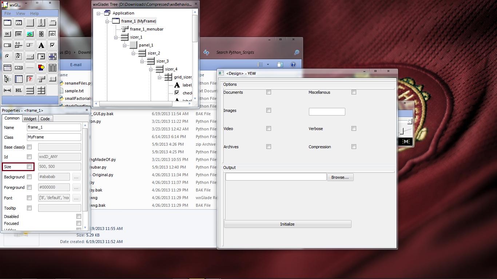Switch to the Code properties tab
The height and width of the screenshot is (279, 497).
(45, 119)
